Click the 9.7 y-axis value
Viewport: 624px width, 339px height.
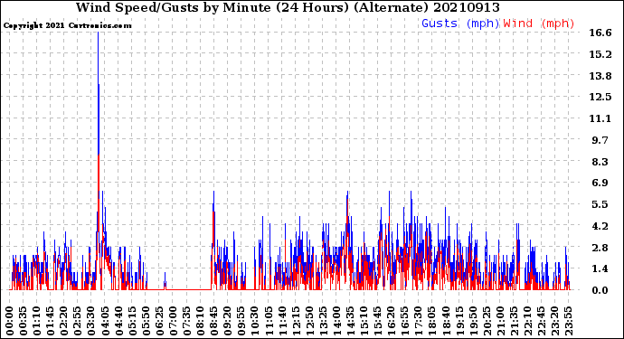(x=600, y=139)
